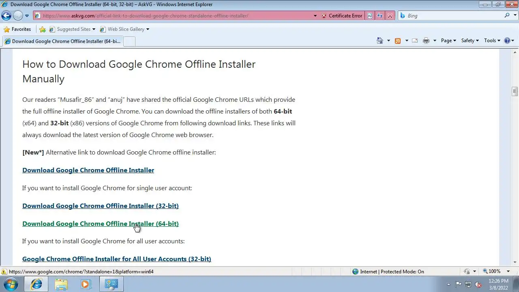
Task: Click the scroll down arrow of the page scrollbar
Action: pyautogui.click(x=515, y=263)
